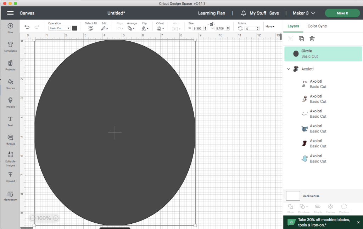The height and width of the screenshot is (229, 363).
Task: Toggle the size aspect ratio lock
Action: (211, 24)
